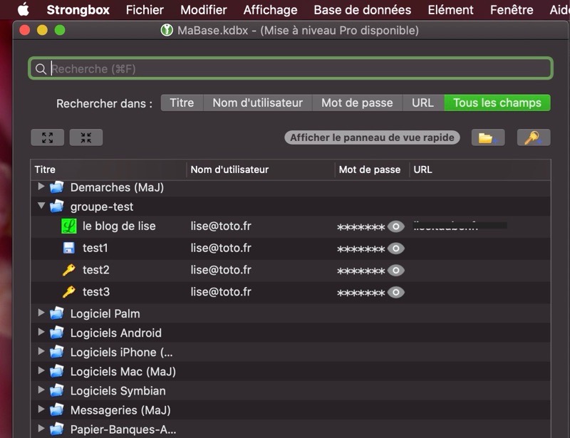
Task: Click the key icon beside test3
Action: click(x=69, y=292)
